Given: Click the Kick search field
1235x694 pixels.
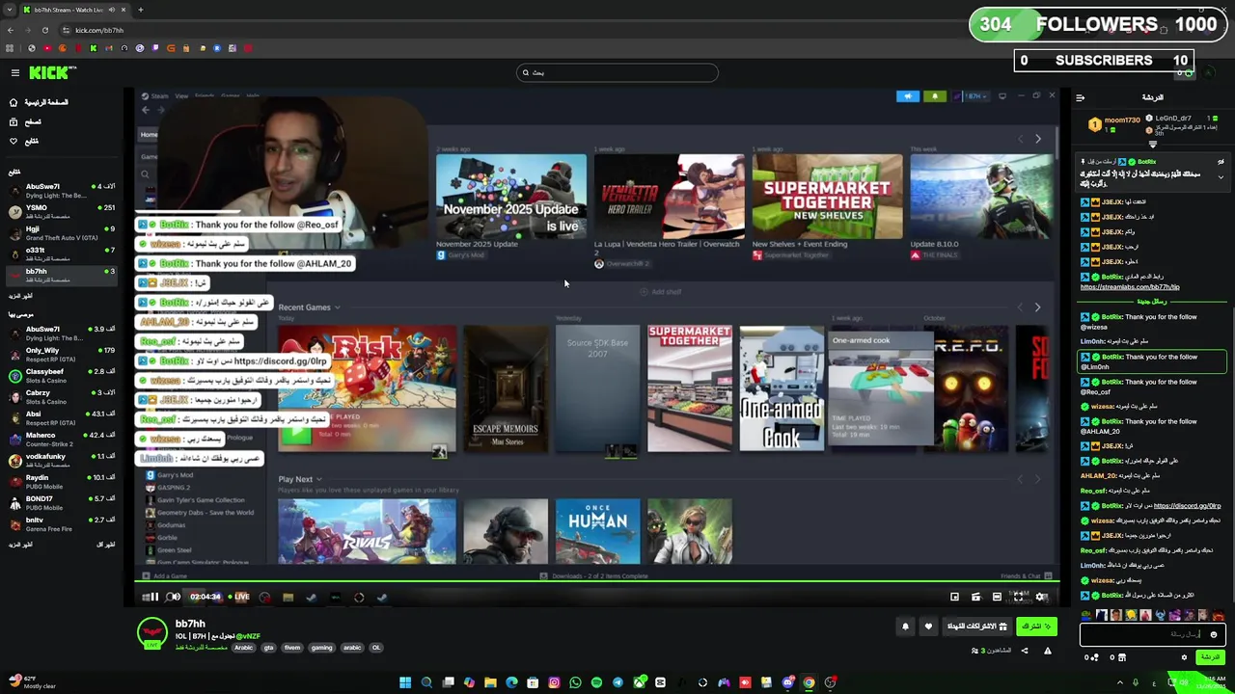Looking at the screenshot, I should pyautogui.click(x=617, y=72).
